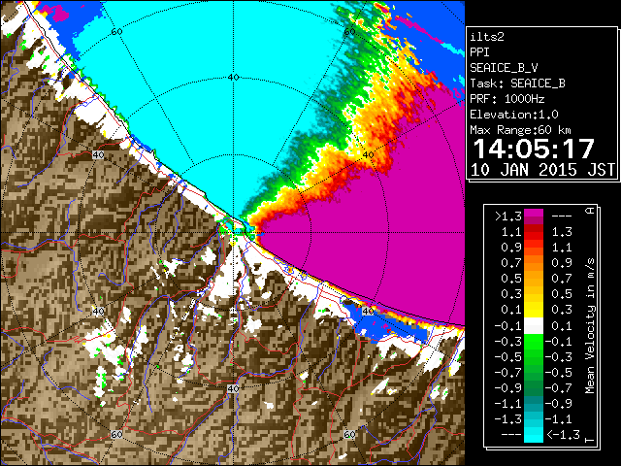Screen dimensions: 621x466
Task: Click the left-column '0.5' legend value
Action: 511,279
